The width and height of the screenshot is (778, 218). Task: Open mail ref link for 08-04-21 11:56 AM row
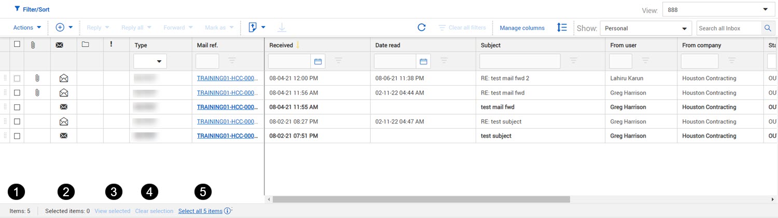tap(227, 93)
